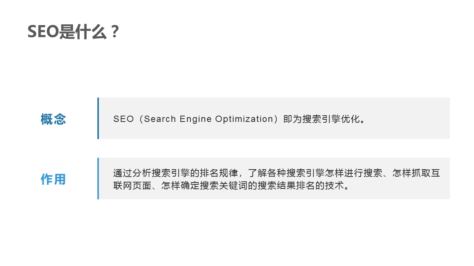
Task: Click the line starting with "联网页面"
Action: [232, 185]
